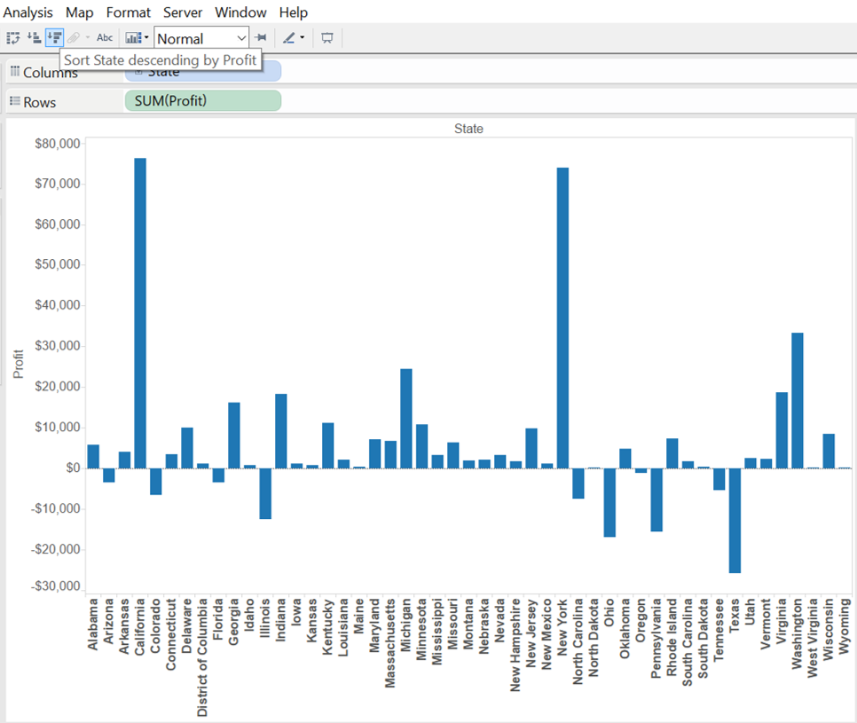Click the Fix Axes pin icon
This screenshot has width=857, height=723.
point(260,38)
